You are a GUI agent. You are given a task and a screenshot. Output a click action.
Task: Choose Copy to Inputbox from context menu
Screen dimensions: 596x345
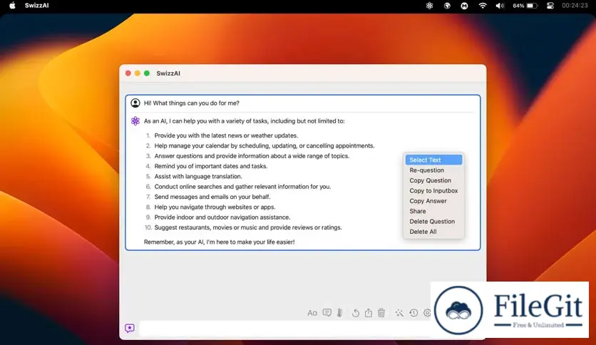[x=433, y=191]
